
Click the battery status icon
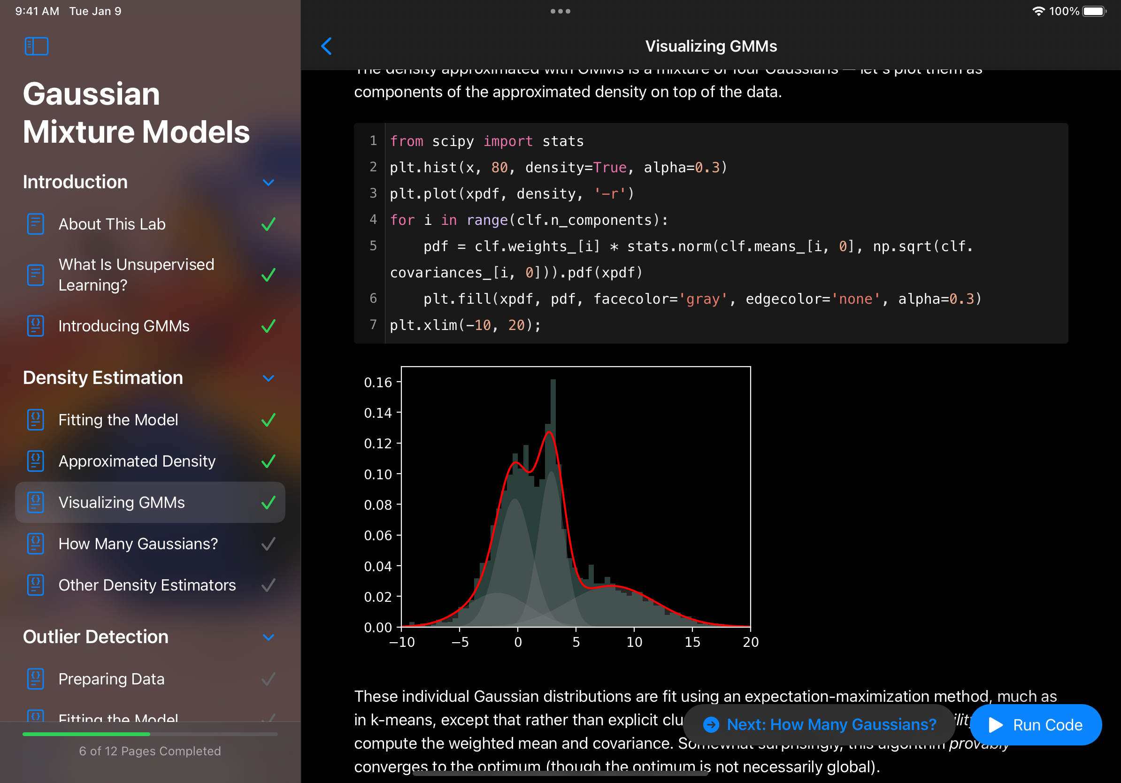click(1094, 11)
